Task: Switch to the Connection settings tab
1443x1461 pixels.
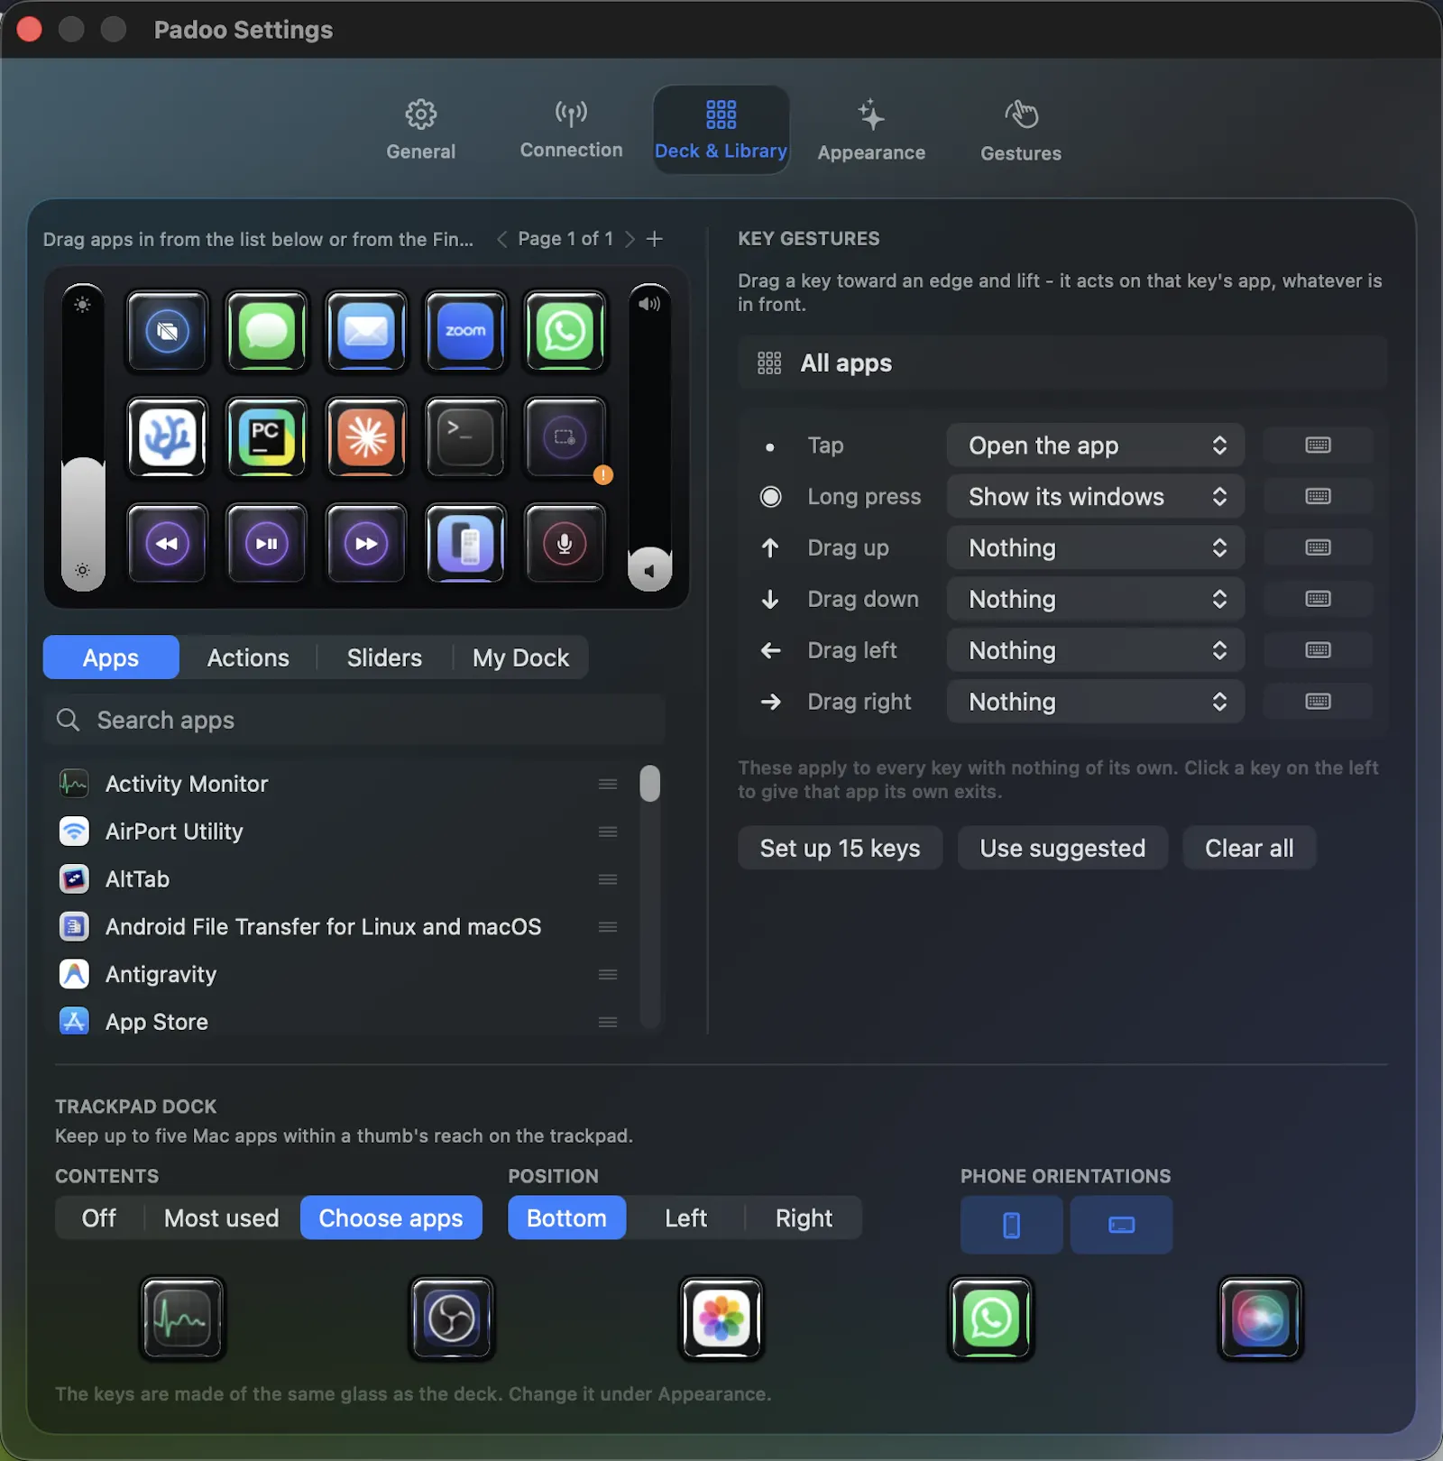Action: 571,130
